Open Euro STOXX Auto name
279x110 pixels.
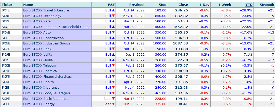[37, 33]
